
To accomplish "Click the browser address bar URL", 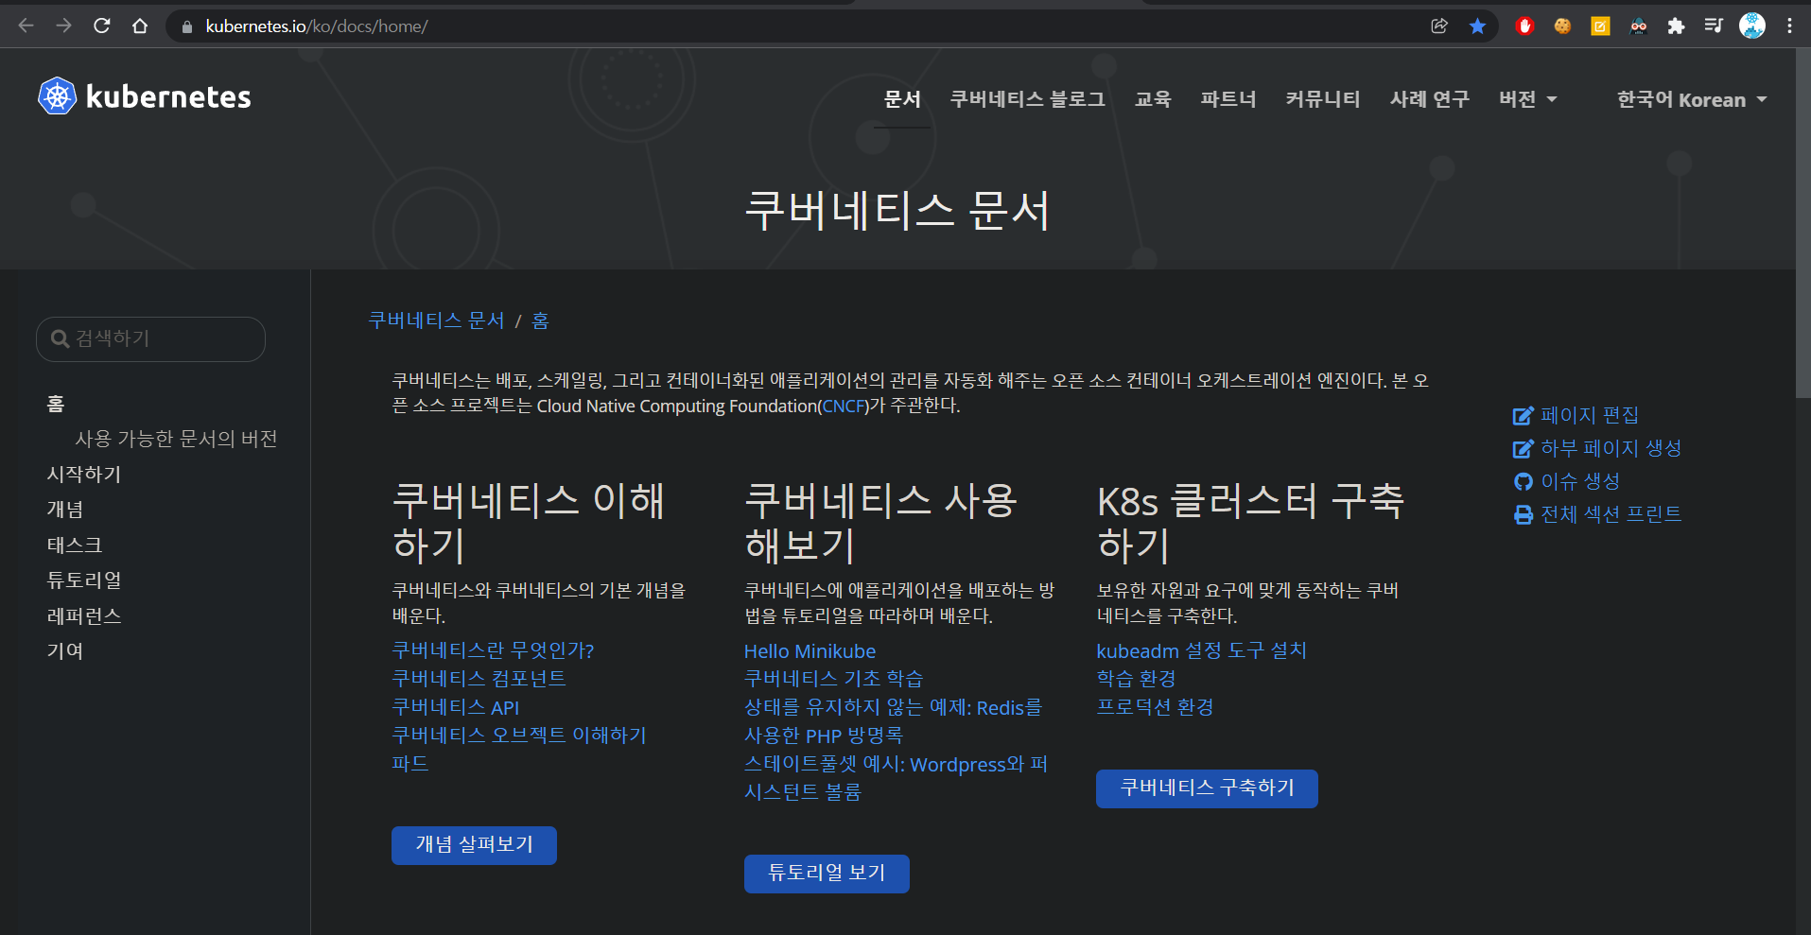I will point(317,26).
